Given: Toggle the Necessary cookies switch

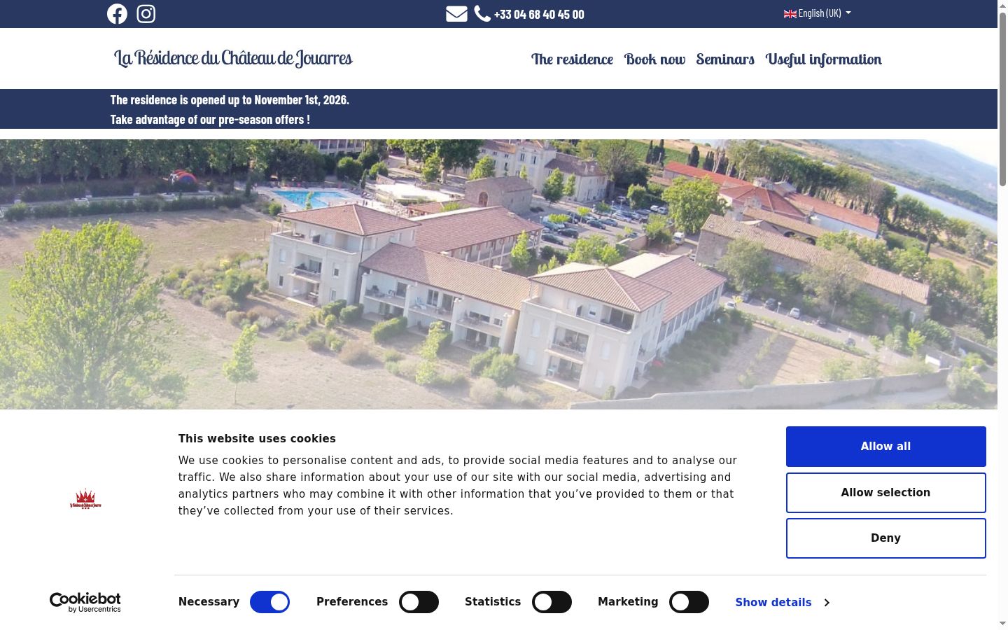Looking at the screenshot, I should (269, 602).
